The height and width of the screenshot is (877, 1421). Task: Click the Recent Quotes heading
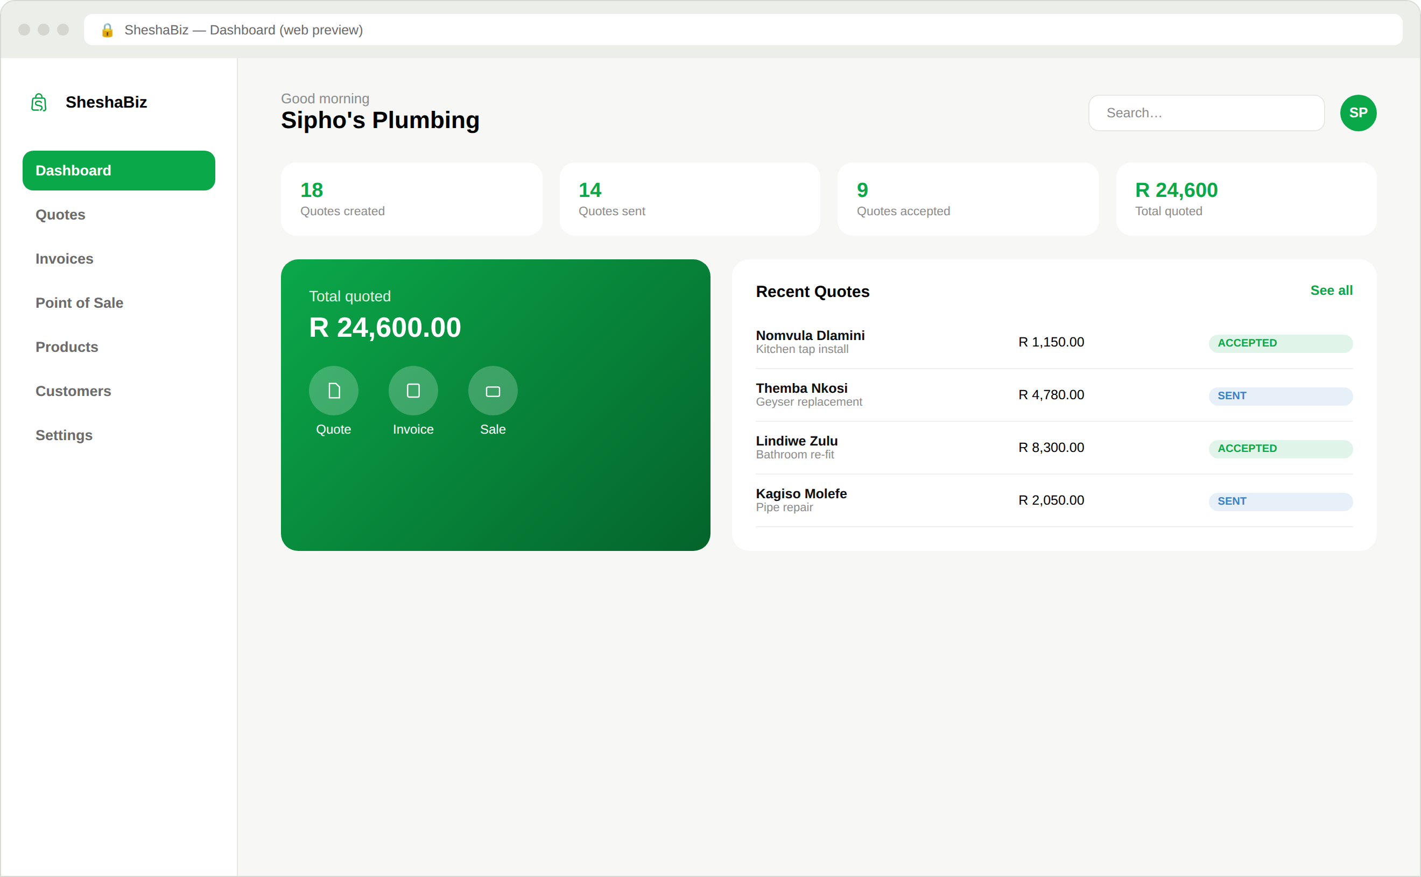click(812, 292)
